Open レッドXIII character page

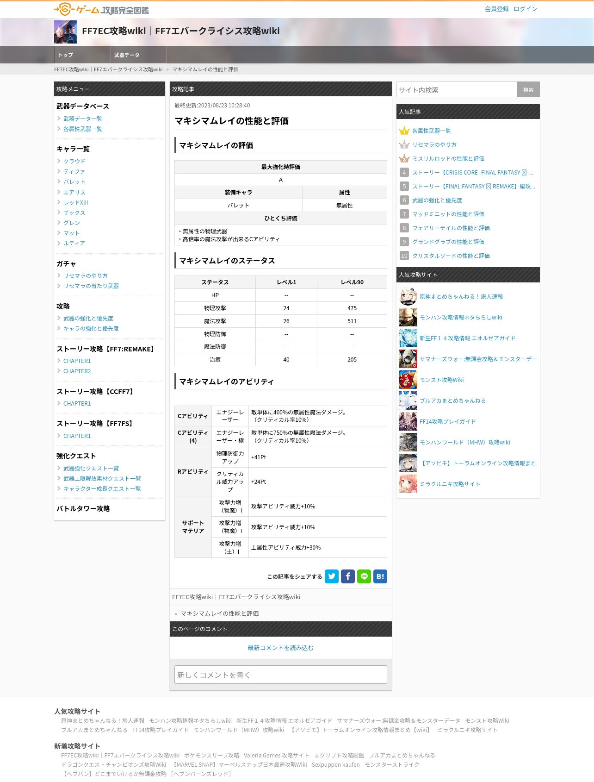click(x=76, y=202)
